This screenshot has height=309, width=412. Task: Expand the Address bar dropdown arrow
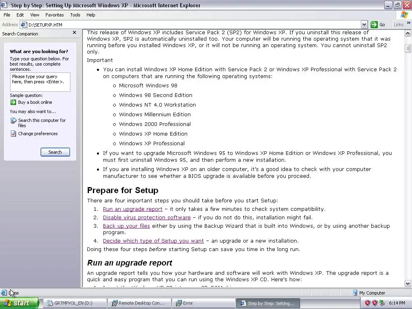tap(364, 25)
